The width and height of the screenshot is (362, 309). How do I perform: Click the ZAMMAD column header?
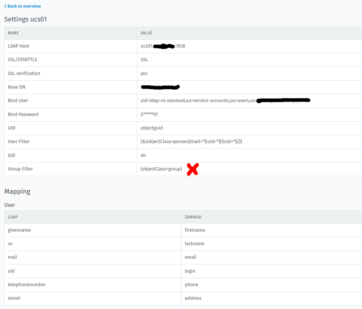coord(193,217)
